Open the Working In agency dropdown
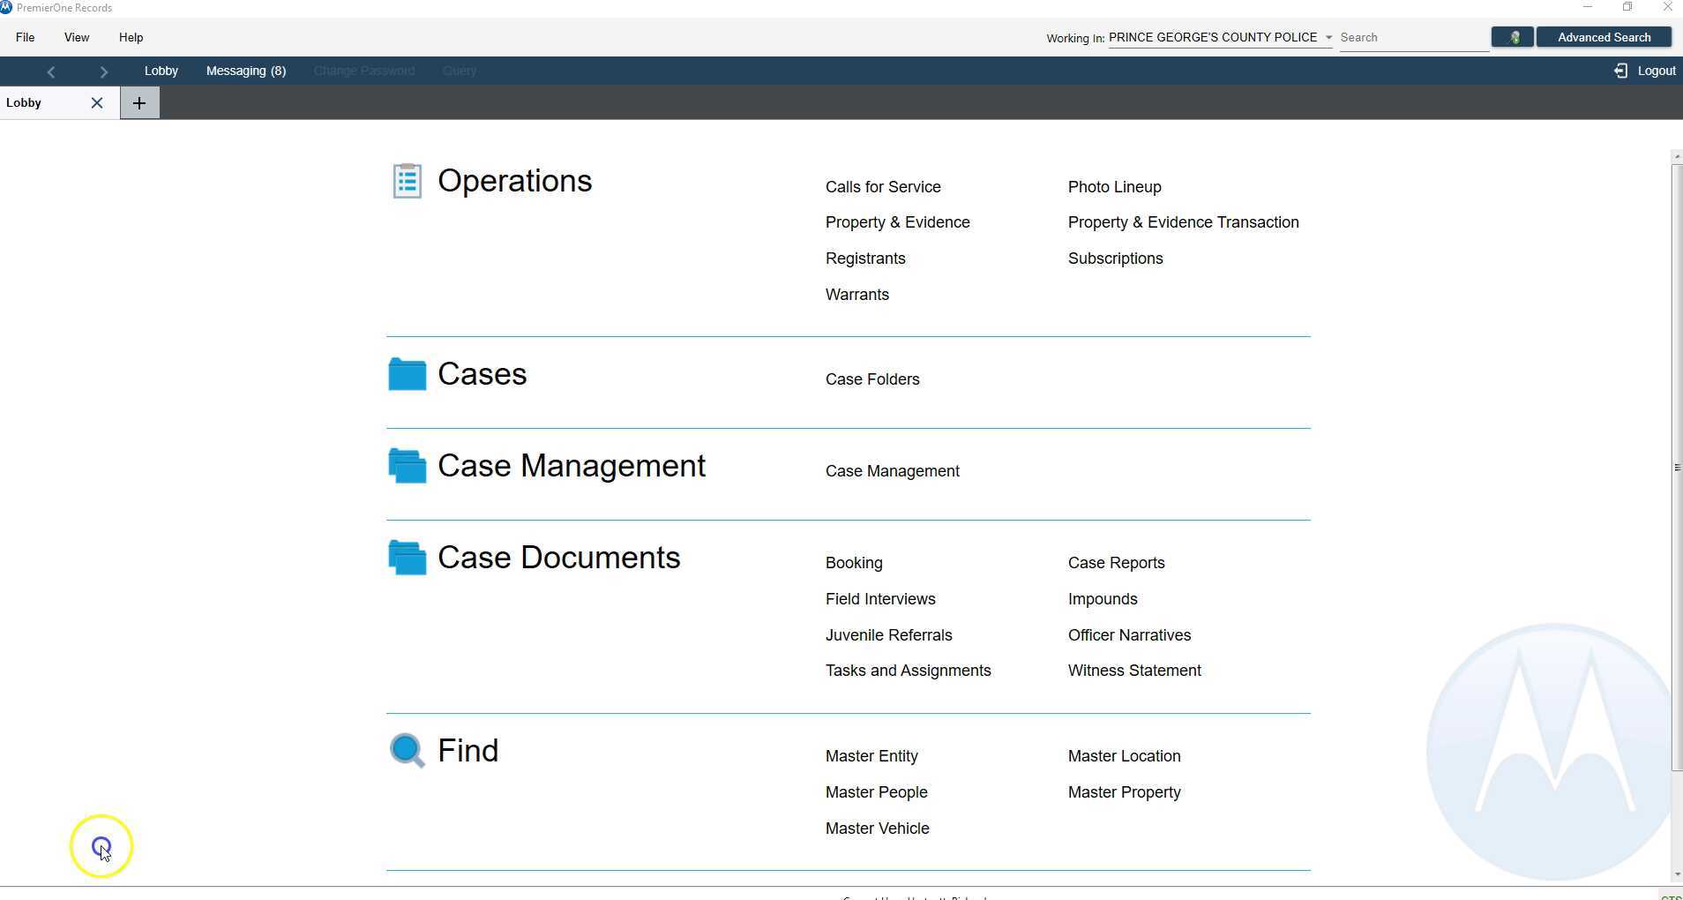The image size is (1683, 900). click(x=1328, y=37)
